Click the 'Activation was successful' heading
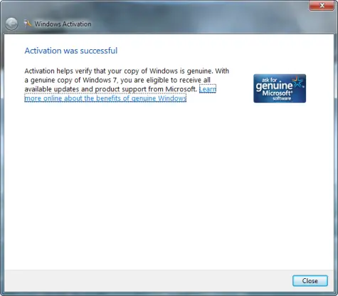This screenshot has height=296, width=338. pos(71,51)
